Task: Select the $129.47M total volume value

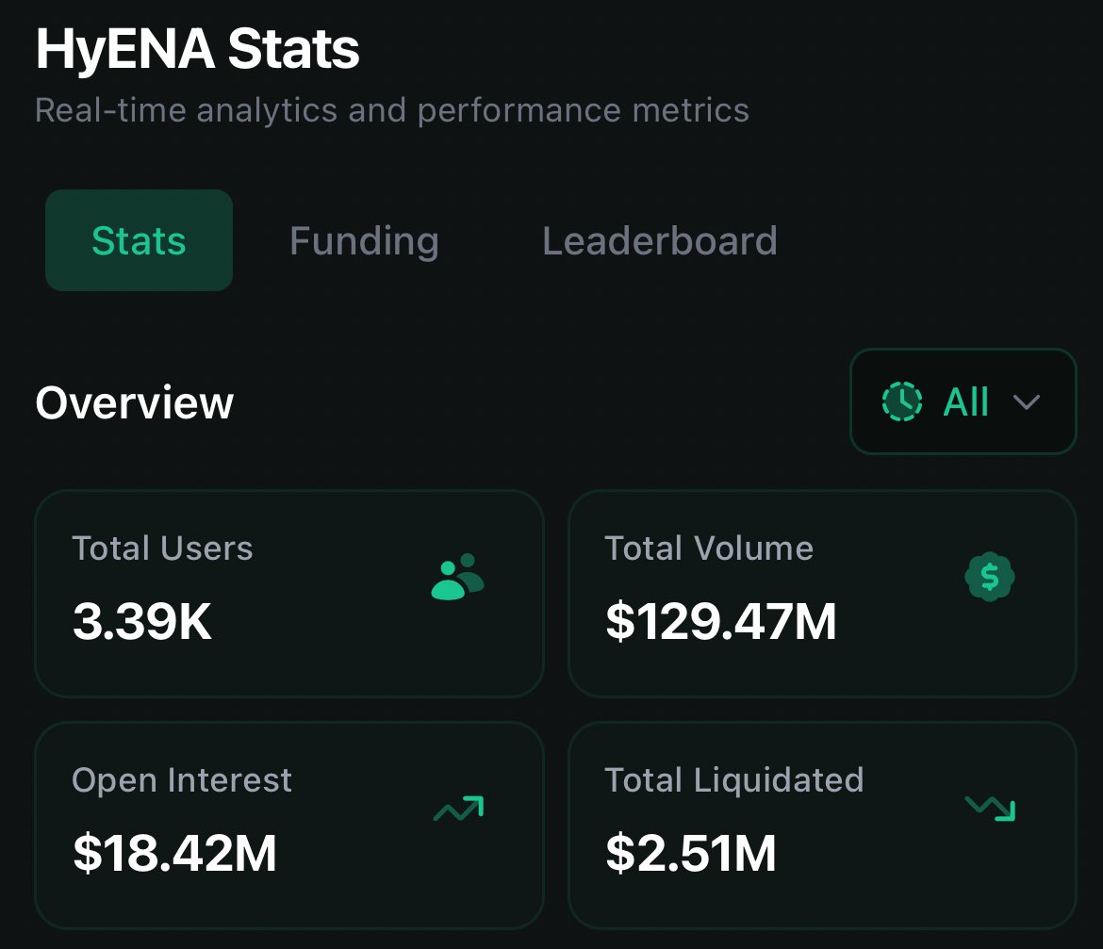Action: [721, 621]
